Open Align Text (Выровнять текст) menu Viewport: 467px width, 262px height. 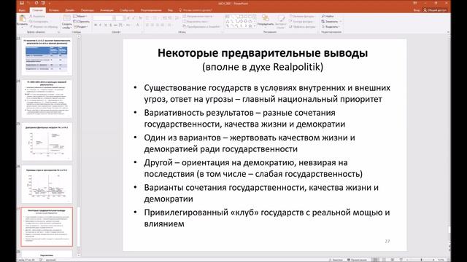coord(196,21)
